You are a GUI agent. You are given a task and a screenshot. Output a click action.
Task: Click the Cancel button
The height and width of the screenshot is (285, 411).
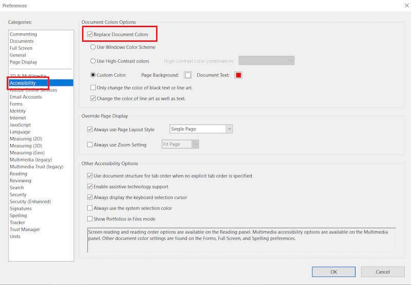click(x=382, y=272)
